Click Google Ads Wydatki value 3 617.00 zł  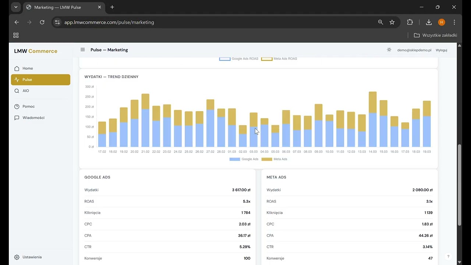tap(241, 190)
